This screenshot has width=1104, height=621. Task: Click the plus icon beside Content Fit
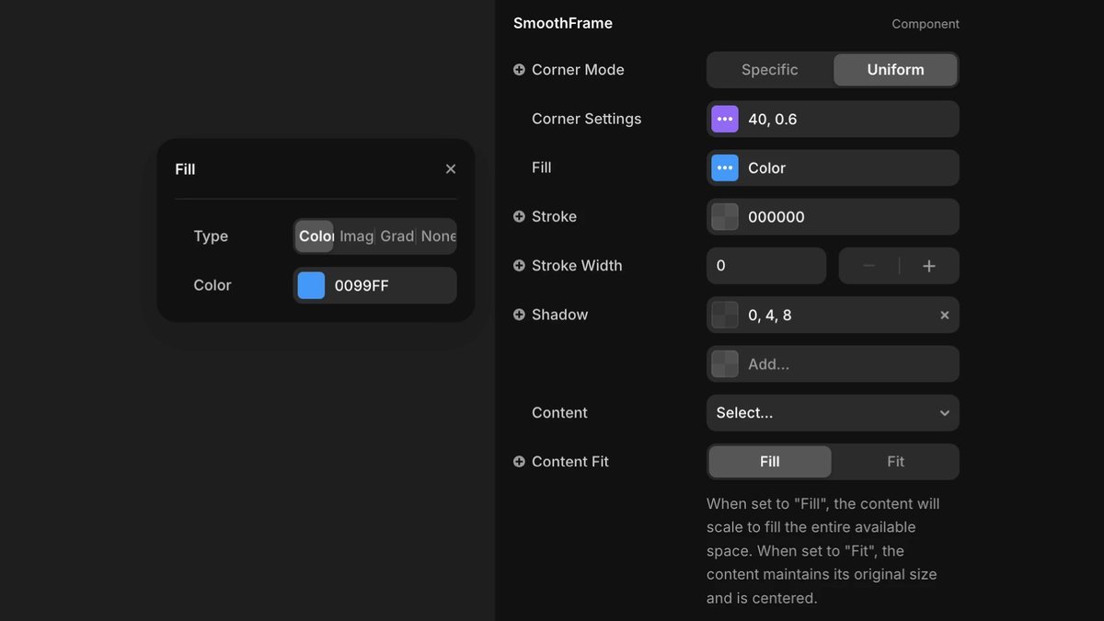point(519,462)
